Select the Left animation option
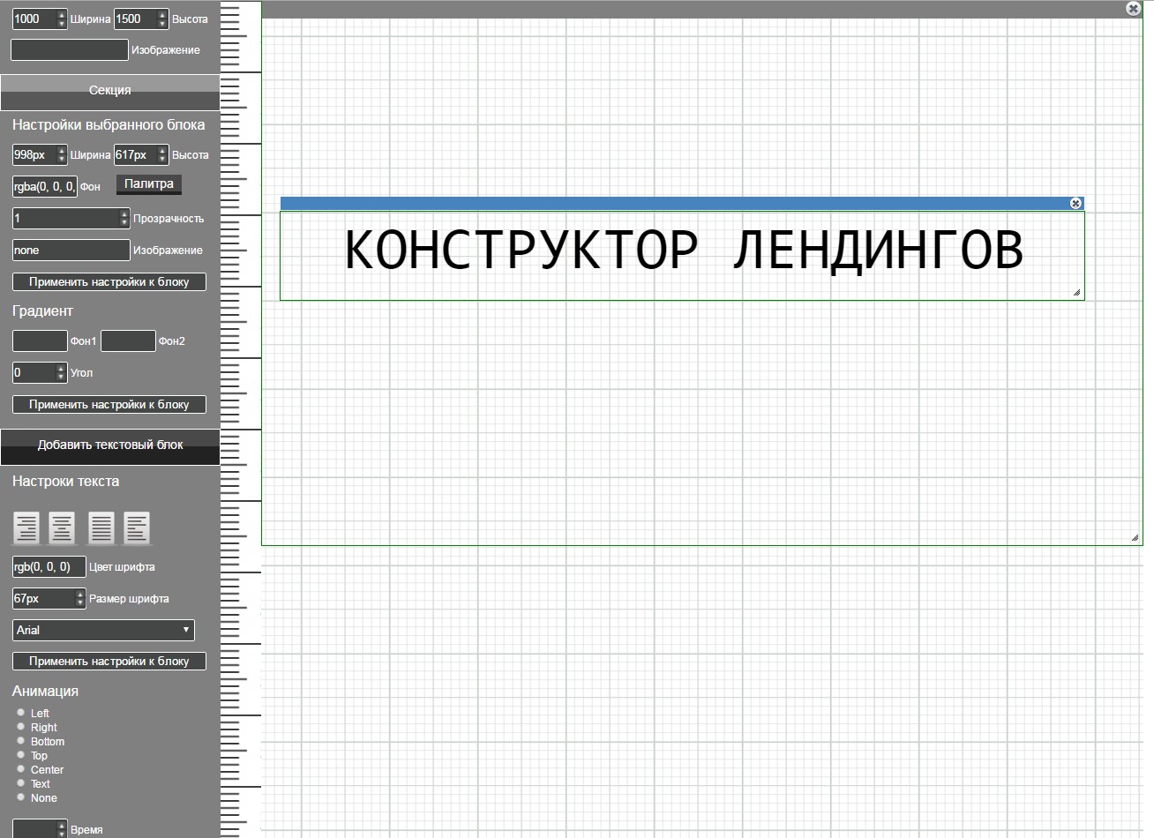 coord(20,712)
